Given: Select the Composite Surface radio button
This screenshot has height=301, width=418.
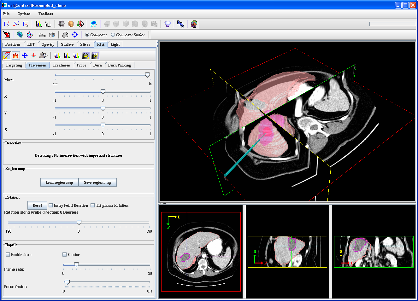Looking at the screenshot, I should point(113,35).
